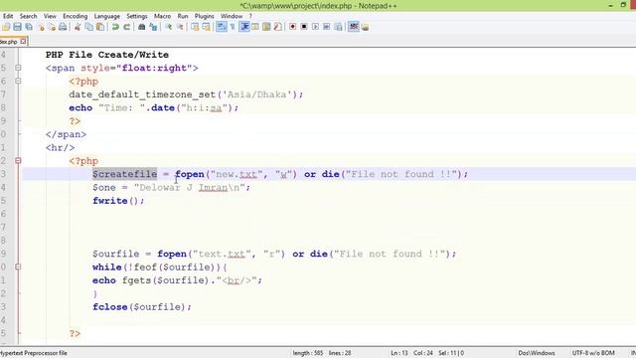Paste clipboard using the Paste icon
The image size is (636, 358).
click(99, 27)
